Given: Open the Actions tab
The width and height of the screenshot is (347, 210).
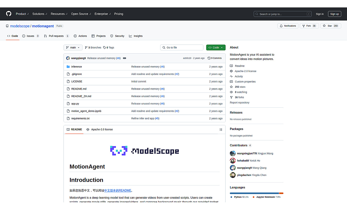Looking at the screenshot, I should pos(80,36).
